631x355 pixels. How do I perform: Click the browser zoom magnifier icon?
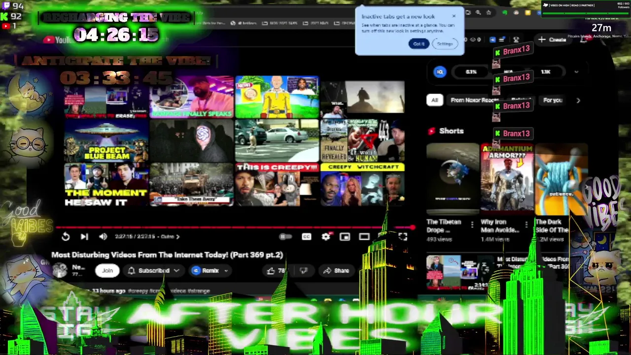coord(478,12)
